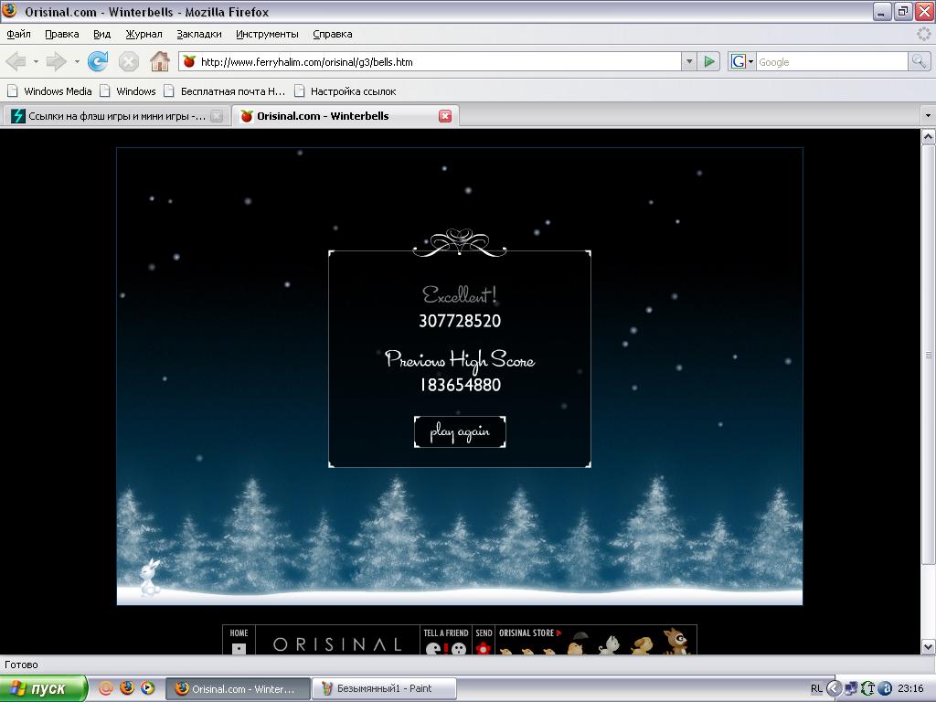Open the back history dropdown arrow
This screenshot has height=702, width=936.
[x=36, y=61]
